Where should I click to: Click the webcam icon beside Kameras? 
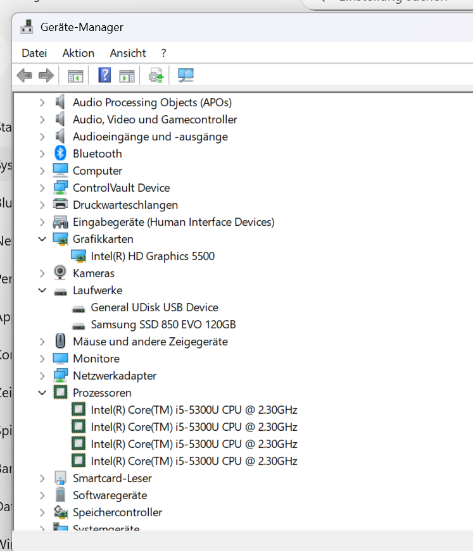61,273
